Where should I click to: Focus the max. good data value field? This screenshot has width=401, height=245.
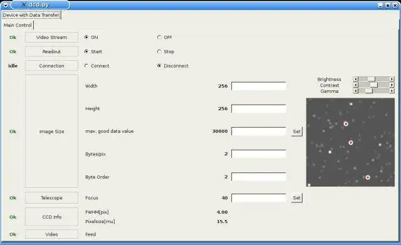pos(259,131)
